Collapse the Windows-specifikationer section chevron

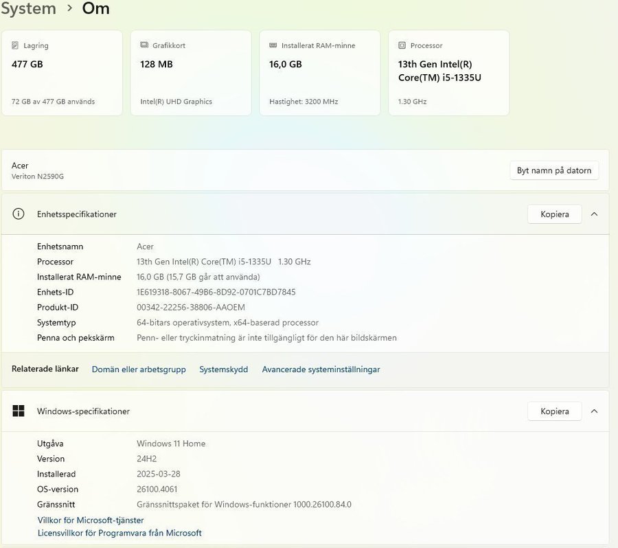pos(595,411)
